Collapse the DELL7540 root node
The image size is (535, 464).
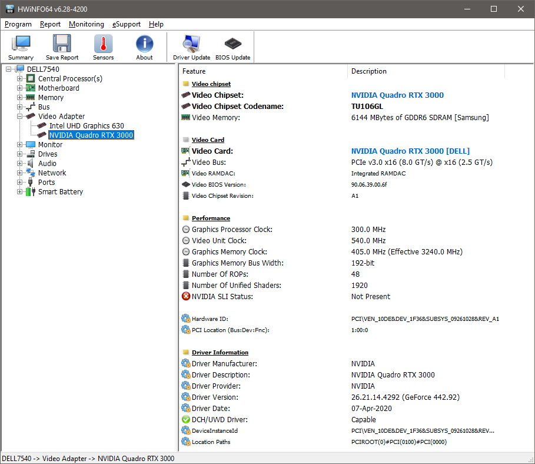pos(8,69)
